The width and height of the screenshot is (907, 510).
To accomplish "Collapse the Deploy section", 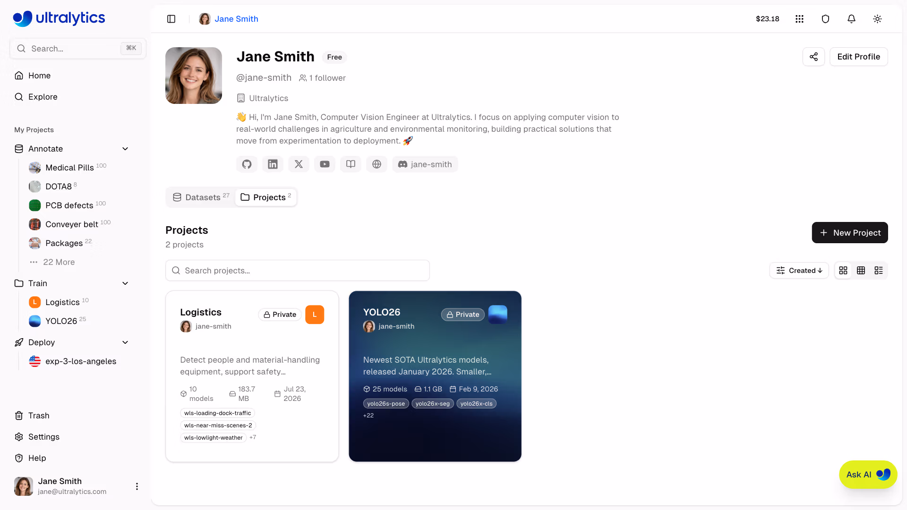I will pos(125,342).
